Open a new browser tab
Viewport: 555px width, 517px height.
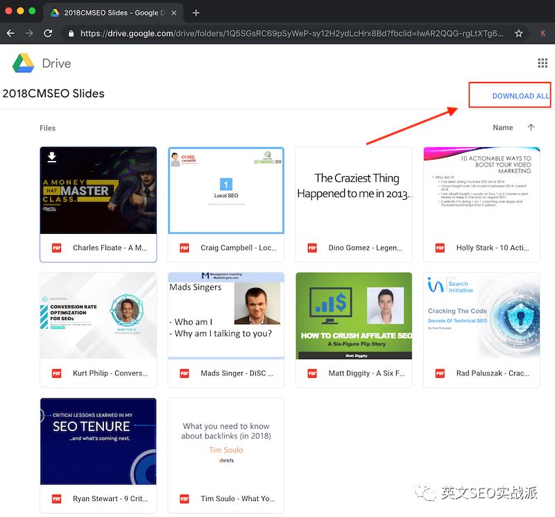point(196,12)
